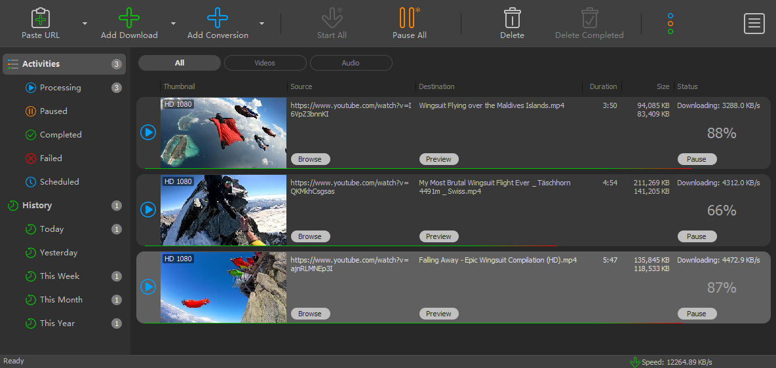Viewport: 776px width, 368px height.
Task: Toggle play button for Falling Away download
Action: pyautogui.click(x=148, y=287)
